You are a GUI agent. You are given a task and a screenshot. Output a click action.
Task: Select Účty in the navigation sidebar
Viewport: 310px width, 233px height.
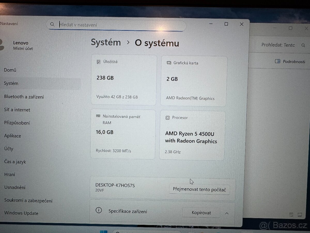9,149
